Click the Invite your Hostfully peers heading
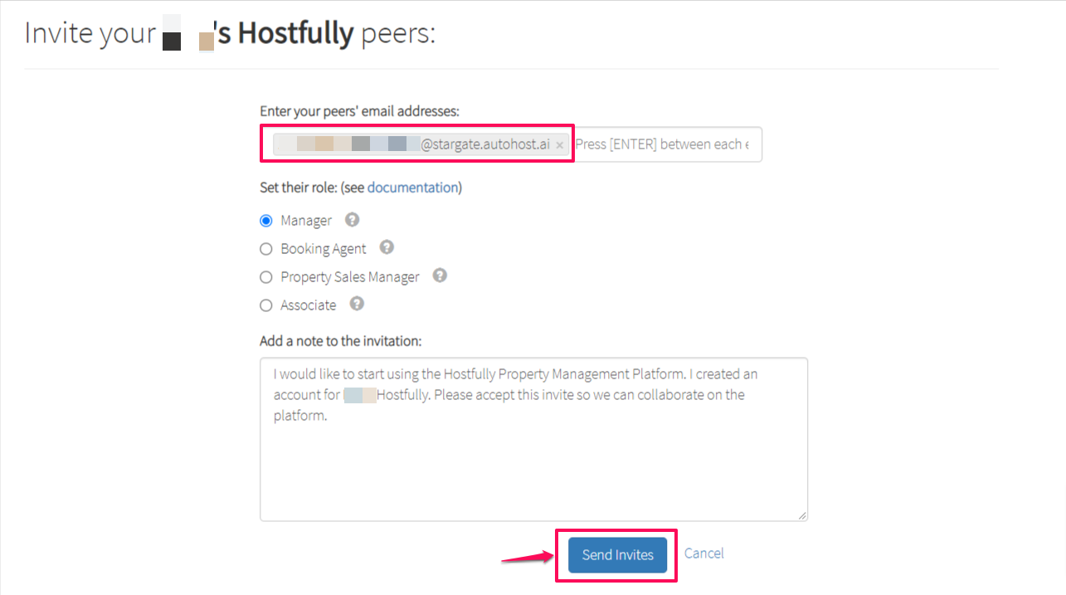1066x595 pixels. coord(232,33)
